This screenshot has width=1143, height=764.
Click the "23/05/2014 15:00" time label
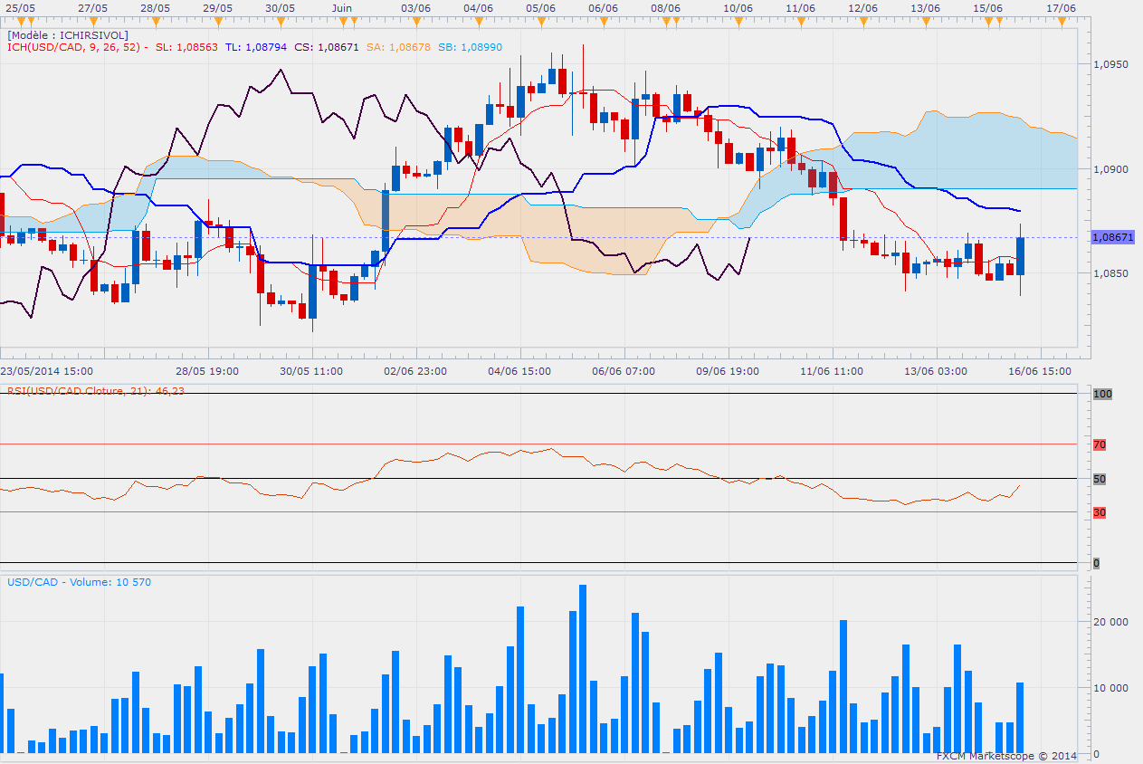(x=46, y=371)
